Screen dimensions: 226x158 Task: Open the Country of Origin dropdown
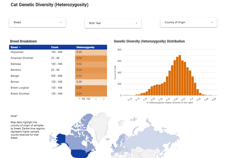pyautogui.click(x=189, y=22)
